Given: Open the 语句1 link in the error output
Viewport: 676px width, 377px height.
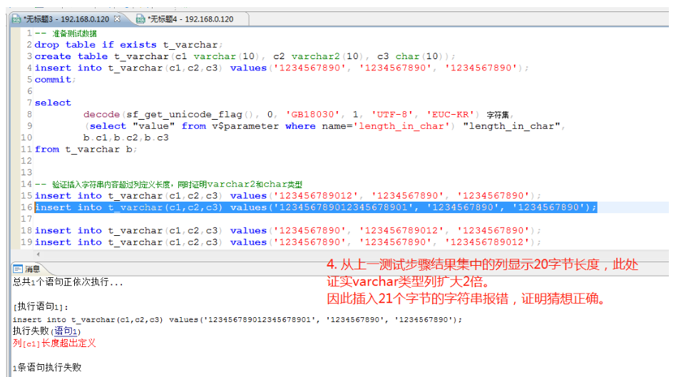Looking at the screenshot, I should (x=65, y=331).
